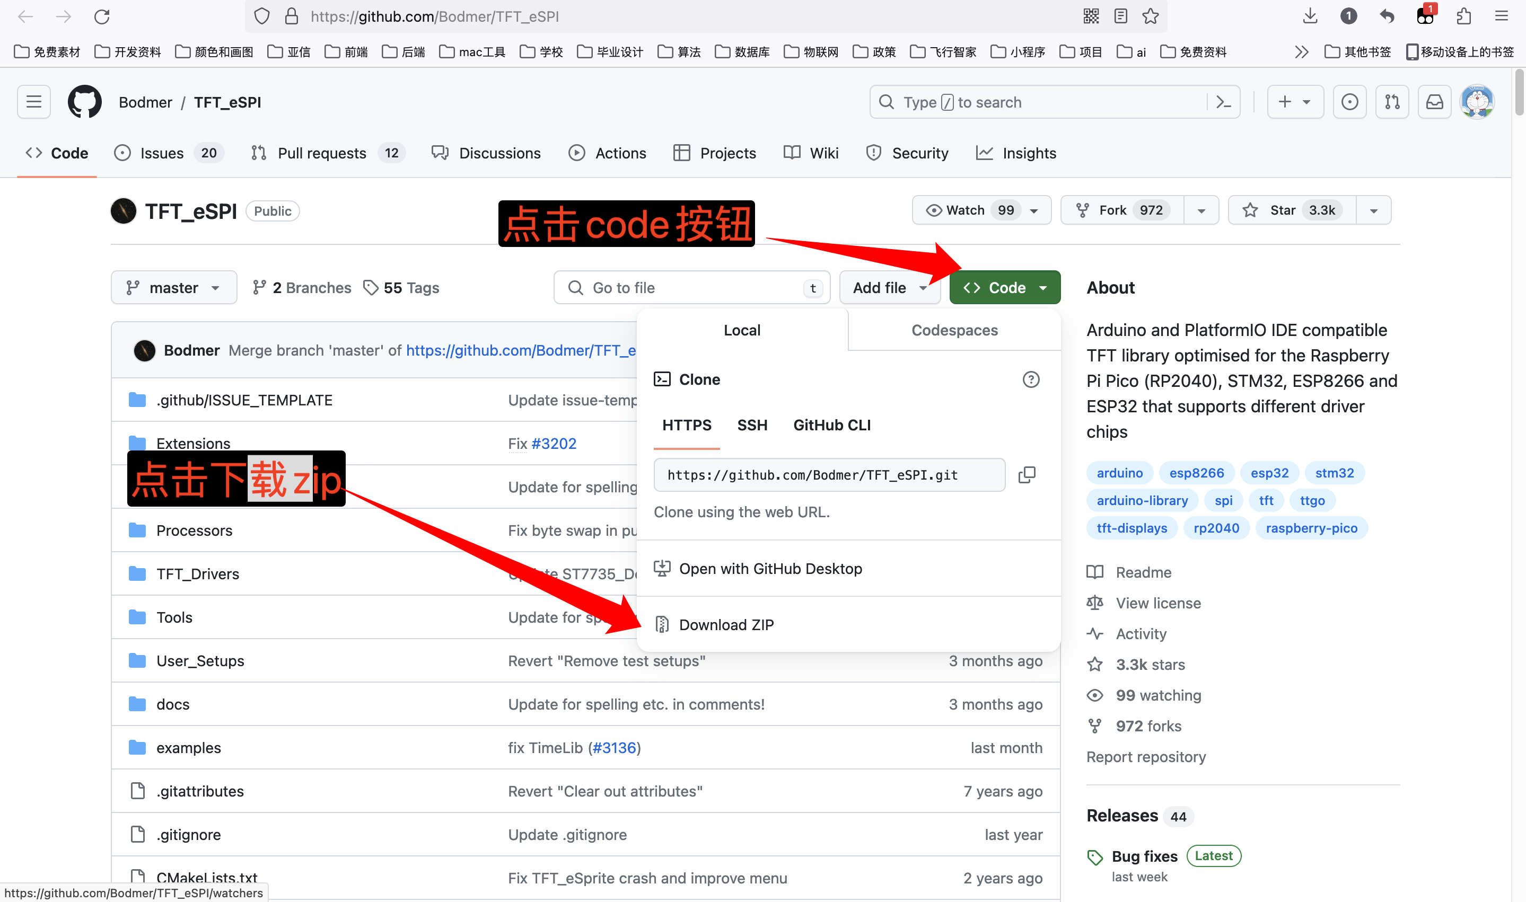1526x902 pixels.
Task: Open the issues icon in top header
Action: (x=1349, y=102)
